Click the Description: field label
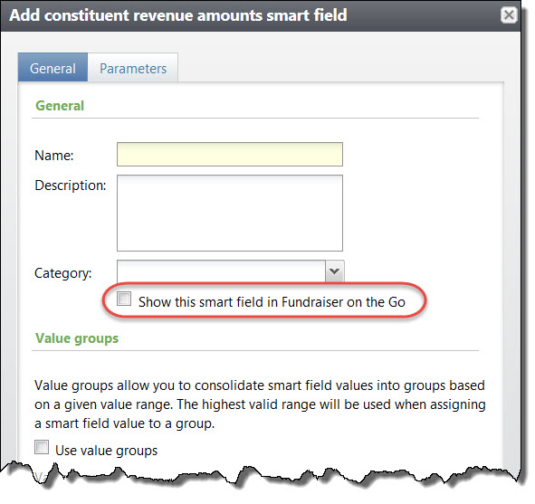 [x=71, y=185]
